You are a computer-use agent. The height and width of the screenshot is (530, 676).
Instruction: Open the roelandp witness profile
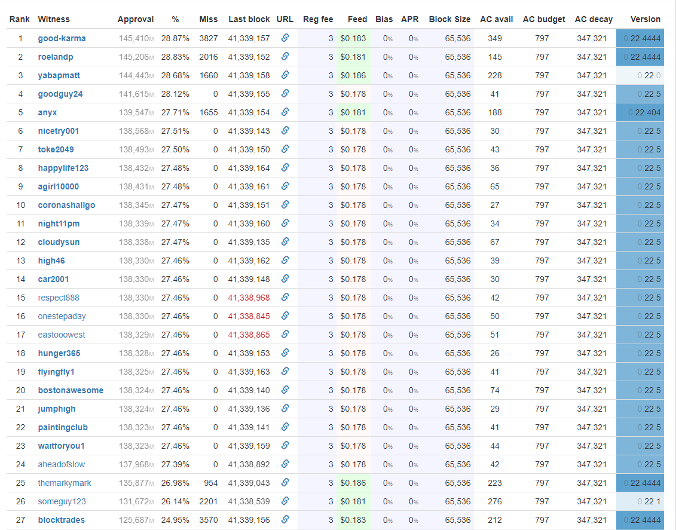(x=56, y=57)
